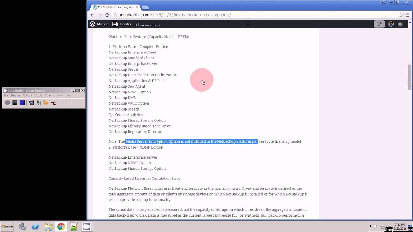This screenshot has height=232, width=413.
Task: Go back in Chrome browser
Action: coord(92,15)
